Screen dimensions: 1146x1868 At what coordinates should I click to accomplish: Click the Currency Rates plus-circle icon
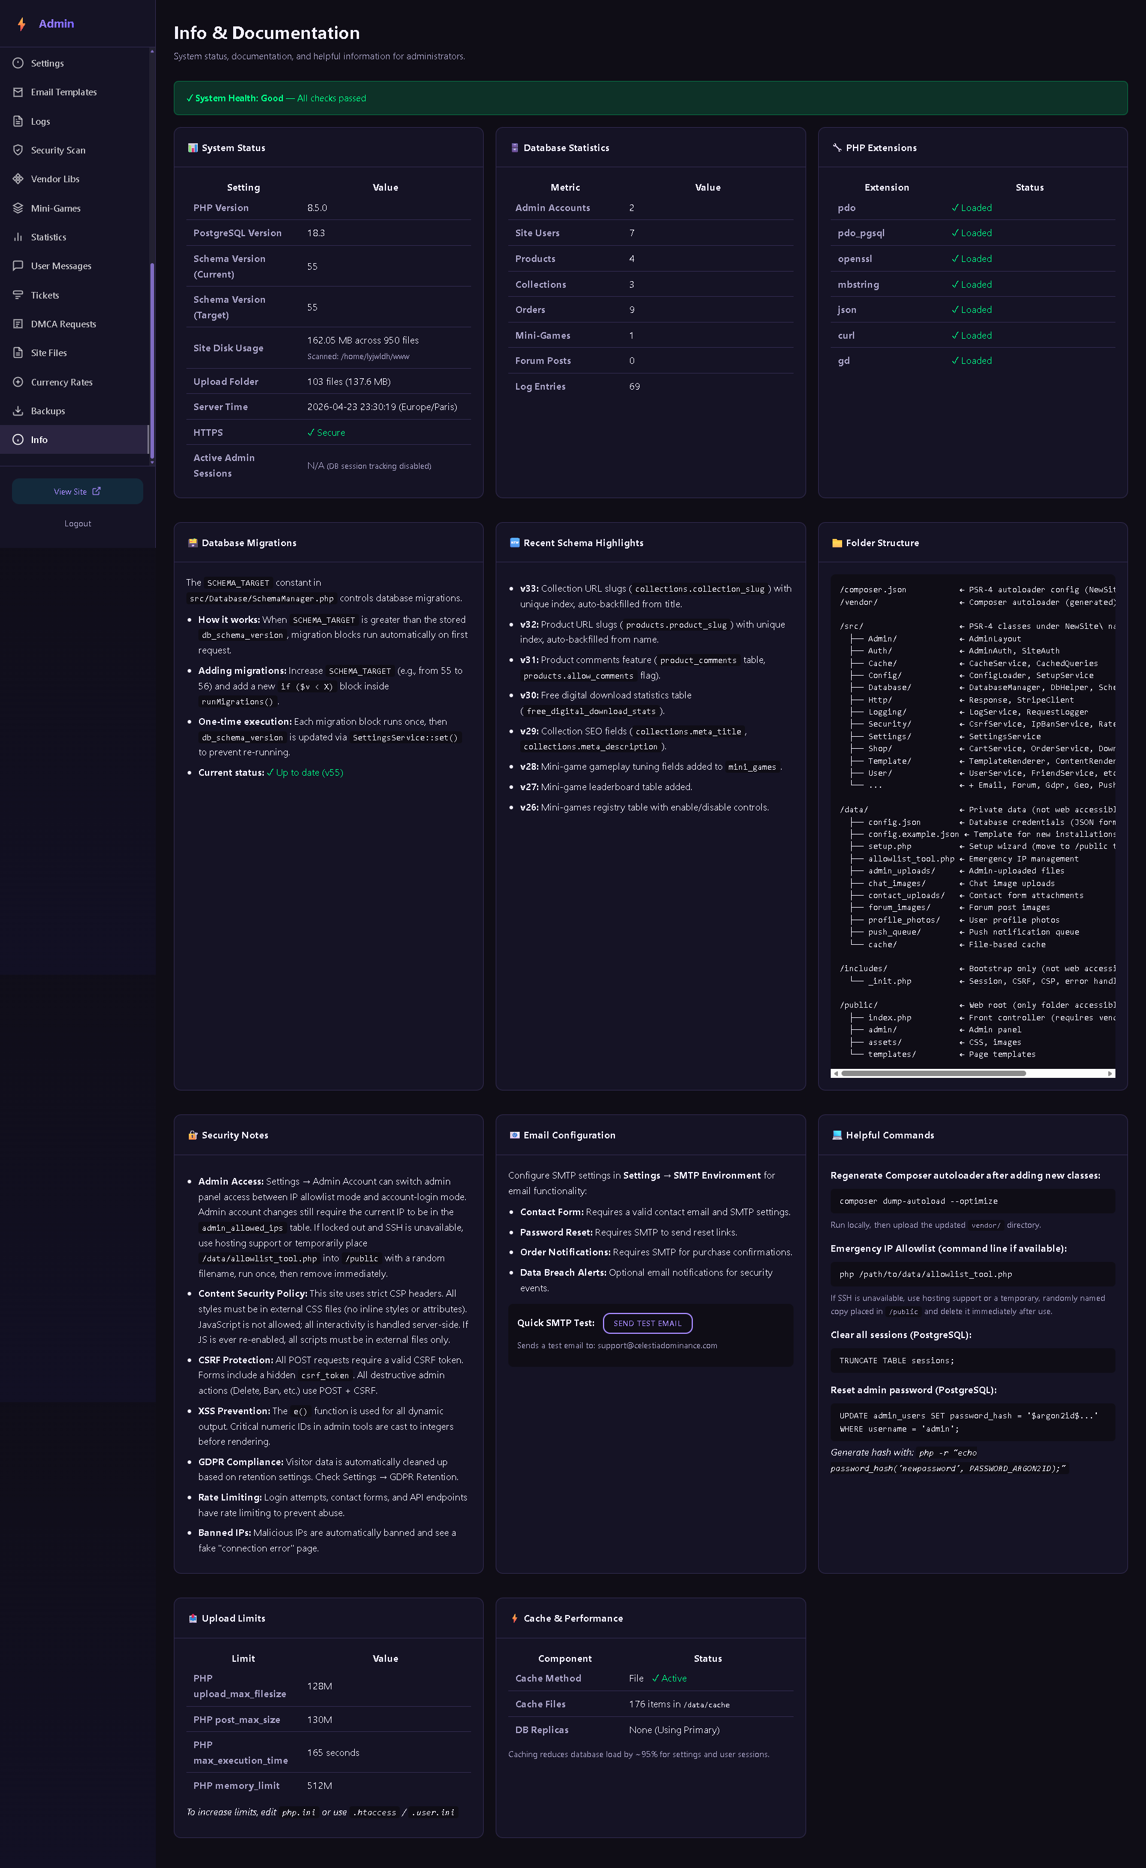pyautogui.click(x=18, y=382)
